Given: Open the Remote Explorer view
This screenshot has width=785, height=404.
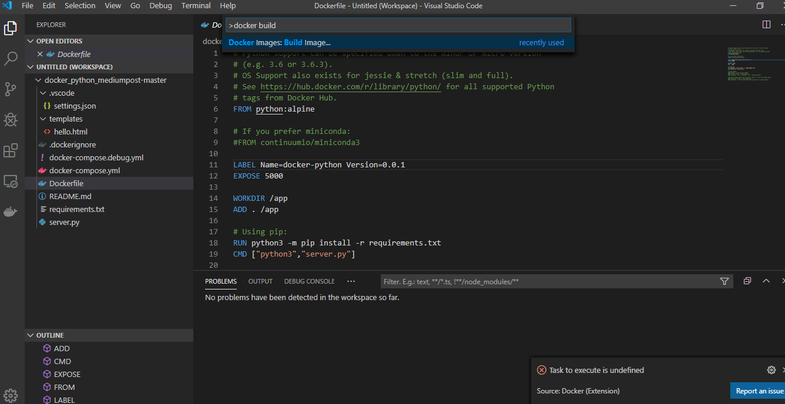Looking at the screenshot, I should point(10,181).
